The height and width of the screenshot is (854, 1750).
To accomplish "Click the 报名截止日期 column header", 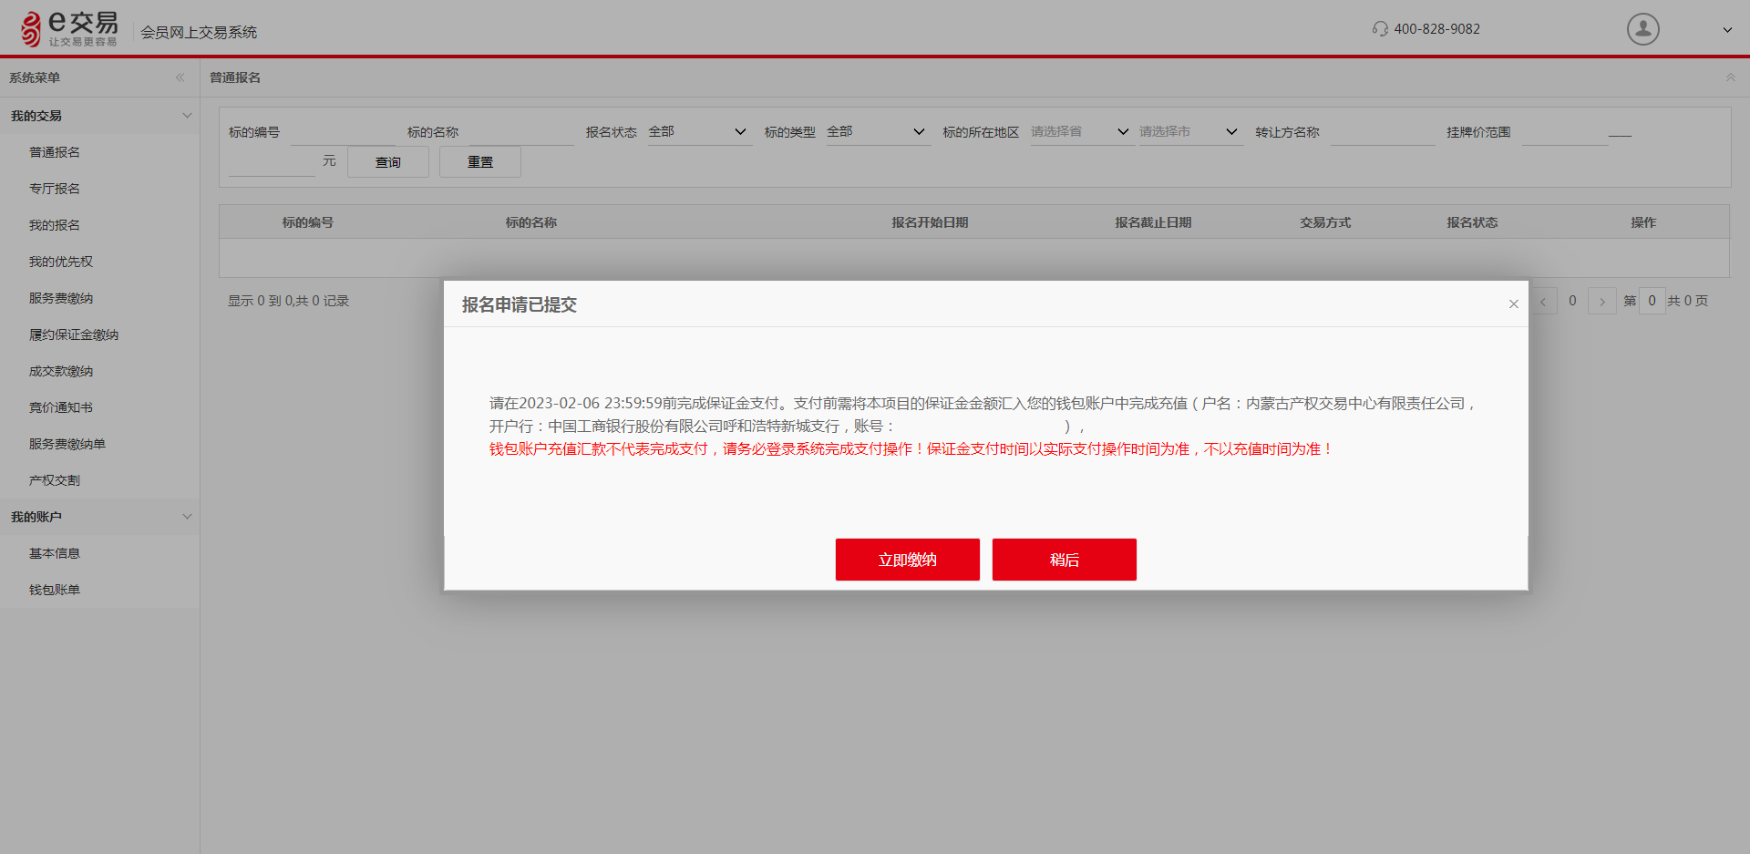I will click(x=1153, y=222).
